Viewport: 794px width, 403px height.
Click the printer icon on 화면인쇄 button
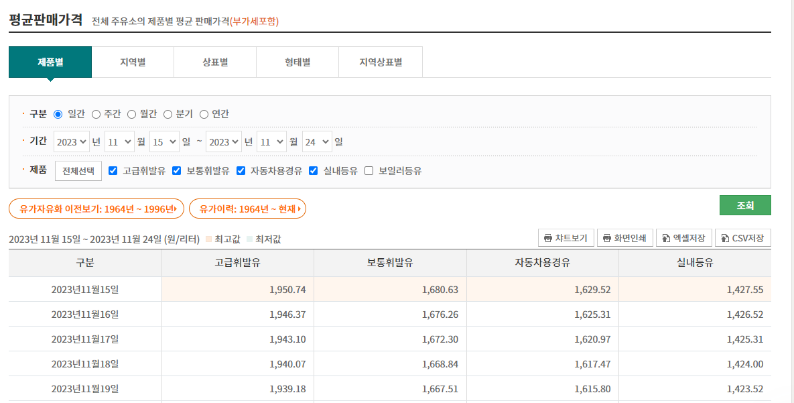[x=606, y=238]
